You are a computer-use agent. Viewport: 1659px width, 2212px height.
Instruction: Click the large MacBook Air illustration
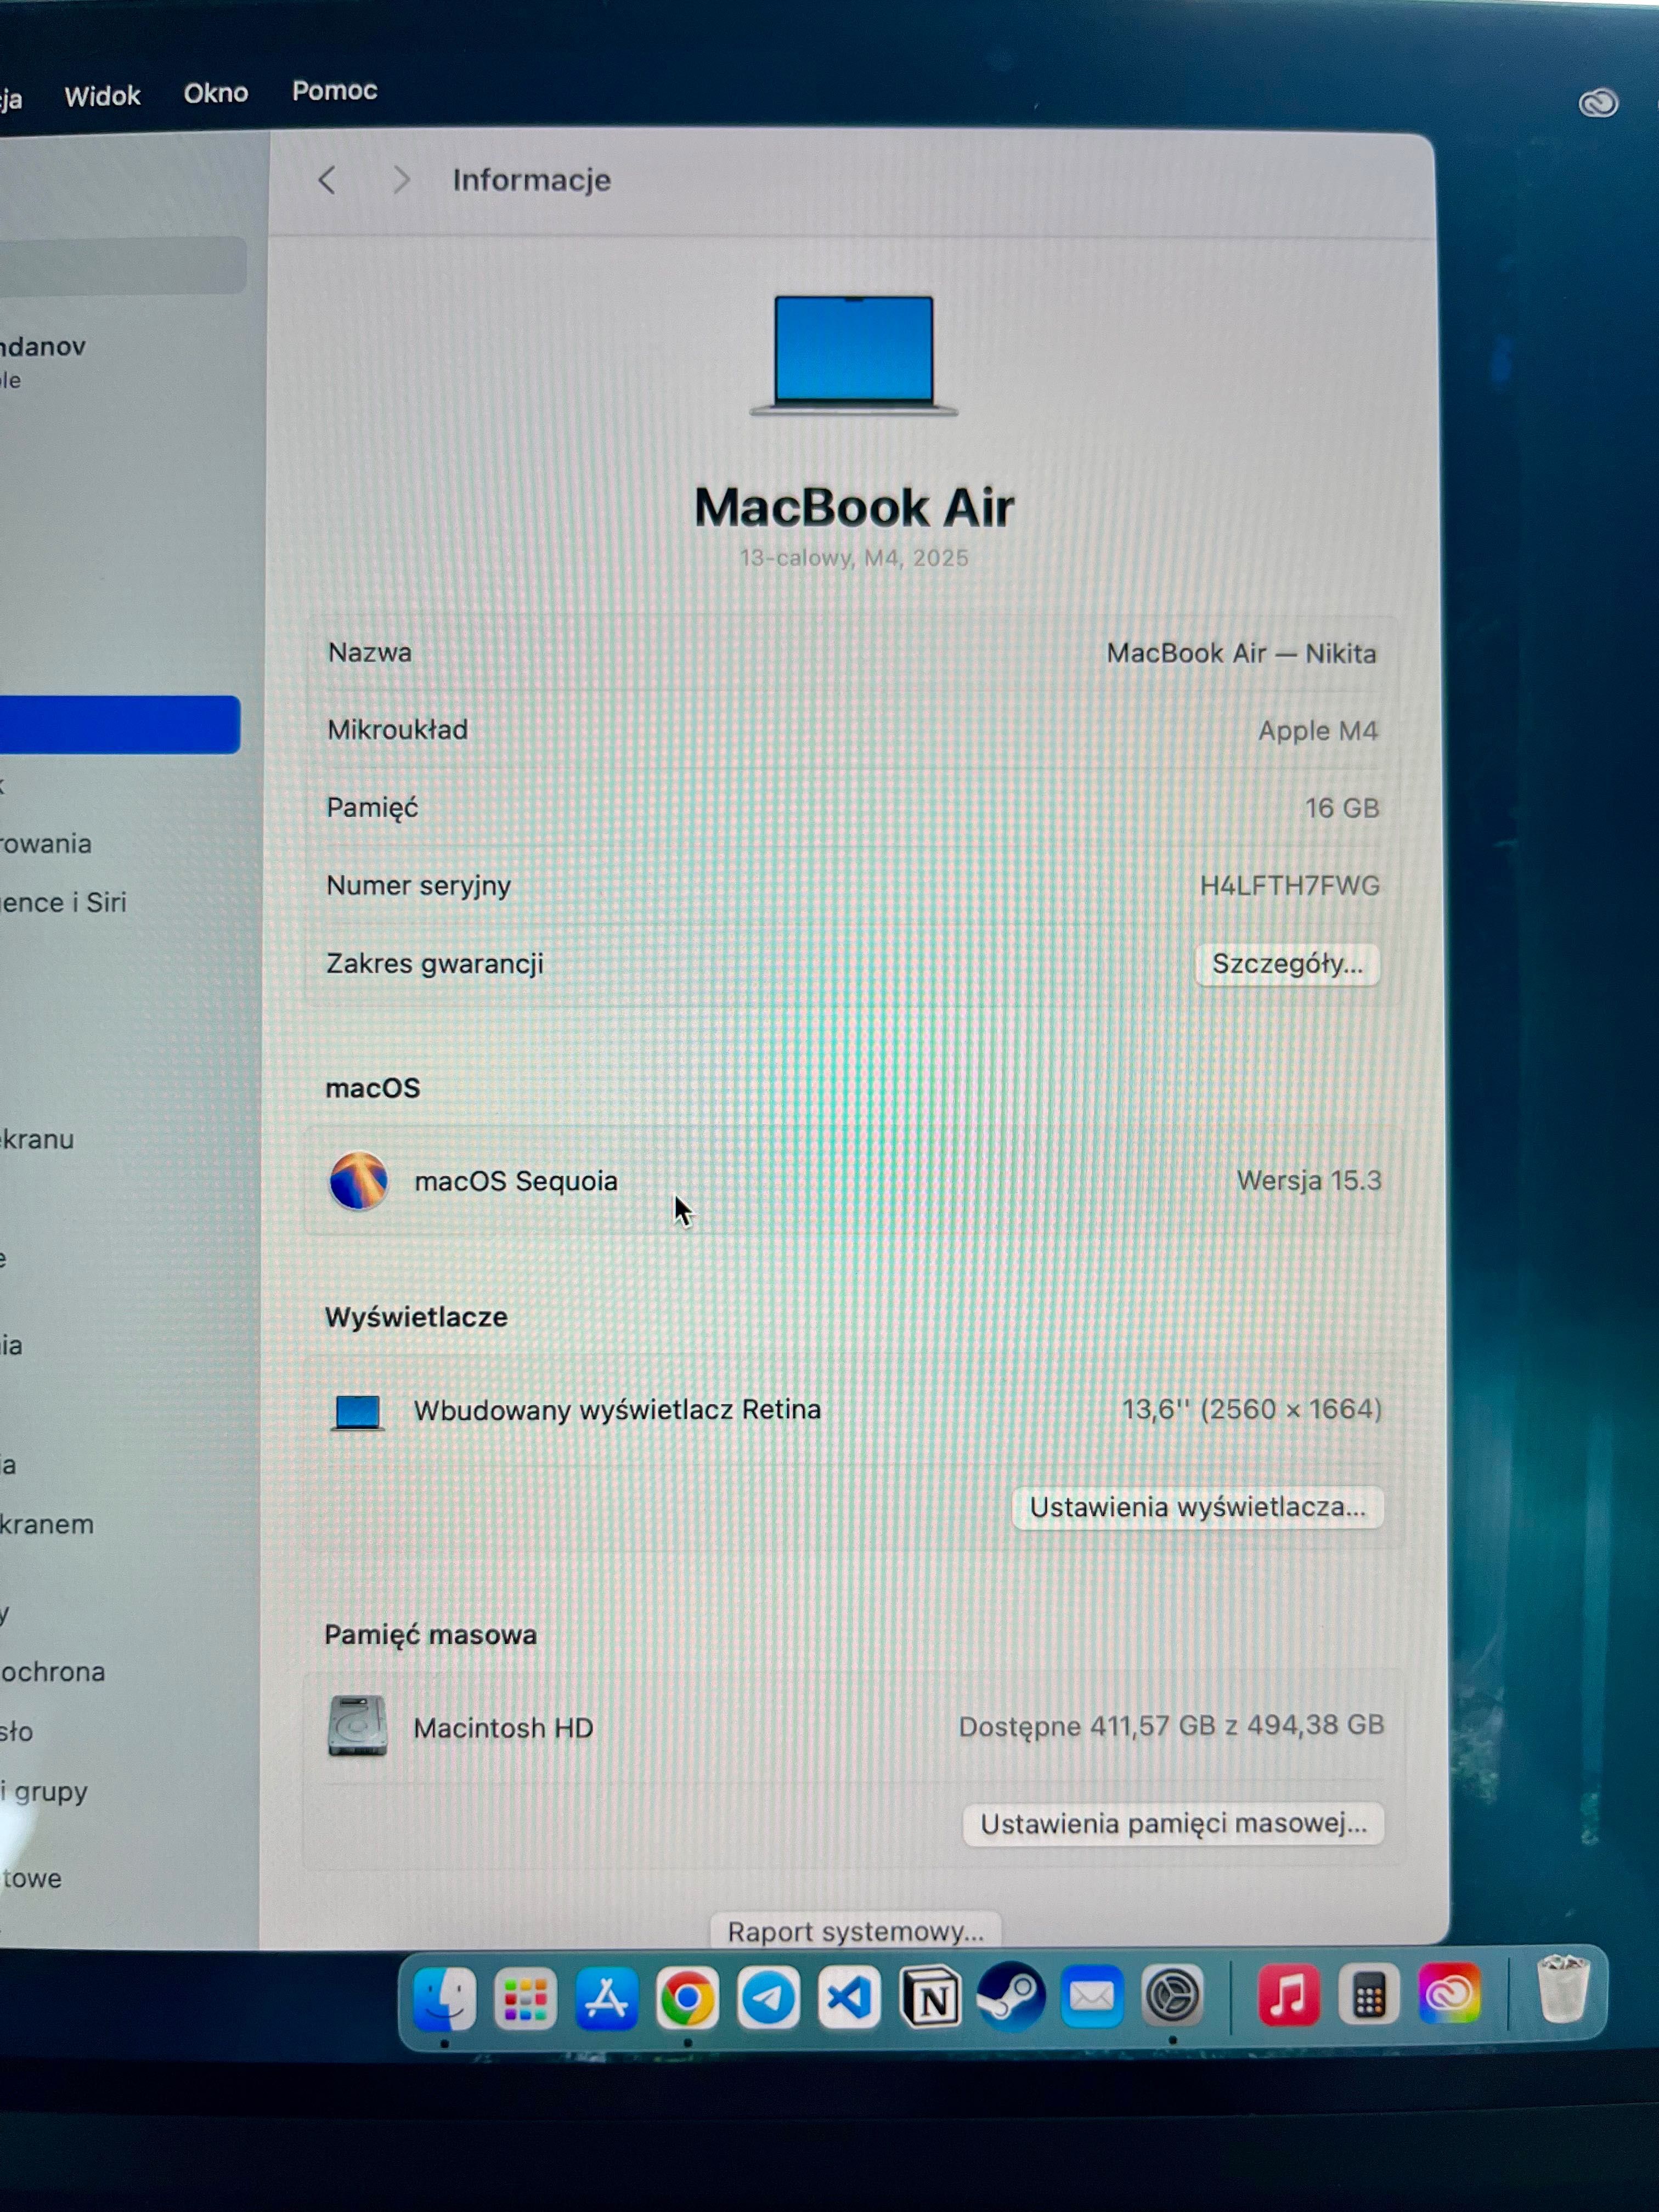854,355
